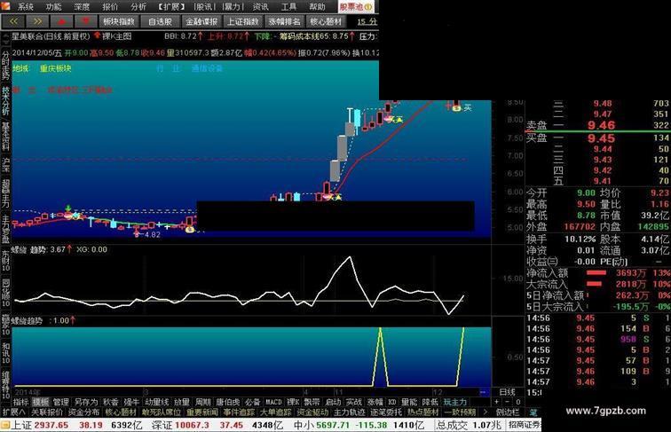Open the 帮助 menu
Viewport: 671px width, 432px height.
point(317,6)
